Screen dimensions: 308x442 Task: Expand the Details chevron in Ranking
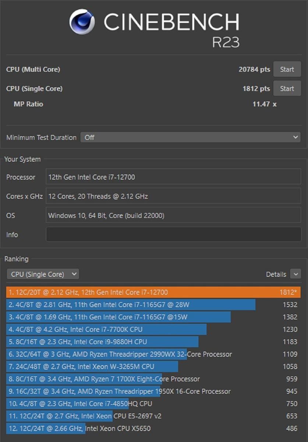coord(295,274)
